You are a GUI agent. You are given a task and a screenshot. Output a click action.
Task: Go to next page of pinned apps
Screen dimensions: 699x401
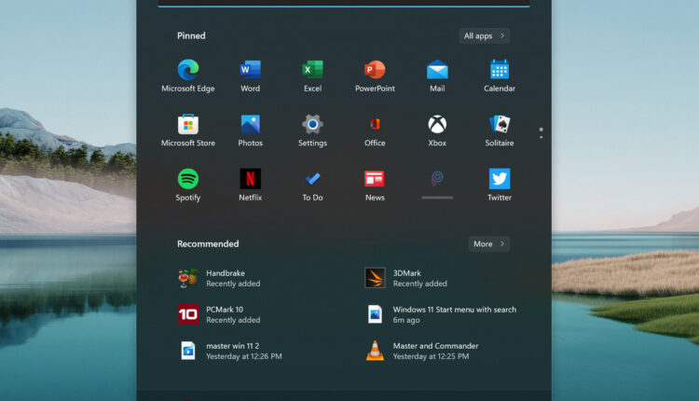(x=541, y=137)
